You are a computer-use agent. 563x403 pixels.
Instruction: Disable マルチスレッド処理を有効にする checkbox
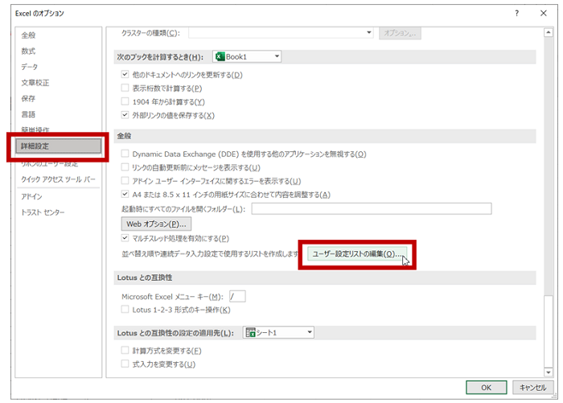click(x=125, y=238)
